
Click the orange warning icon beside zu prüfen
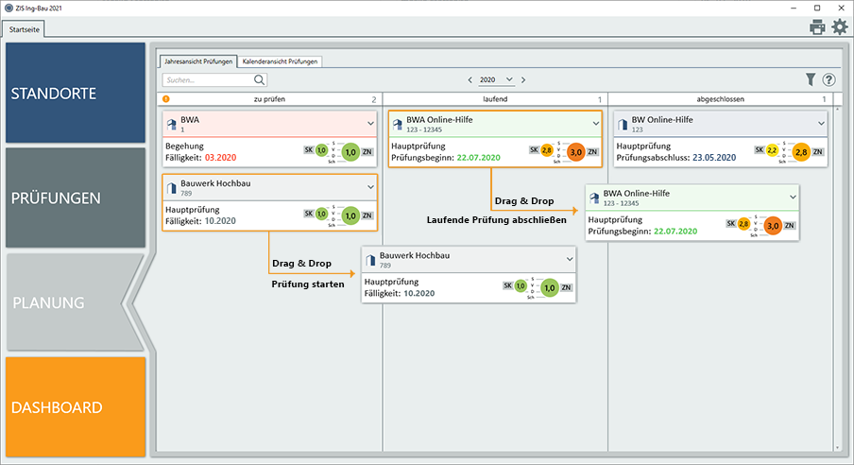(x=166, y=99)
